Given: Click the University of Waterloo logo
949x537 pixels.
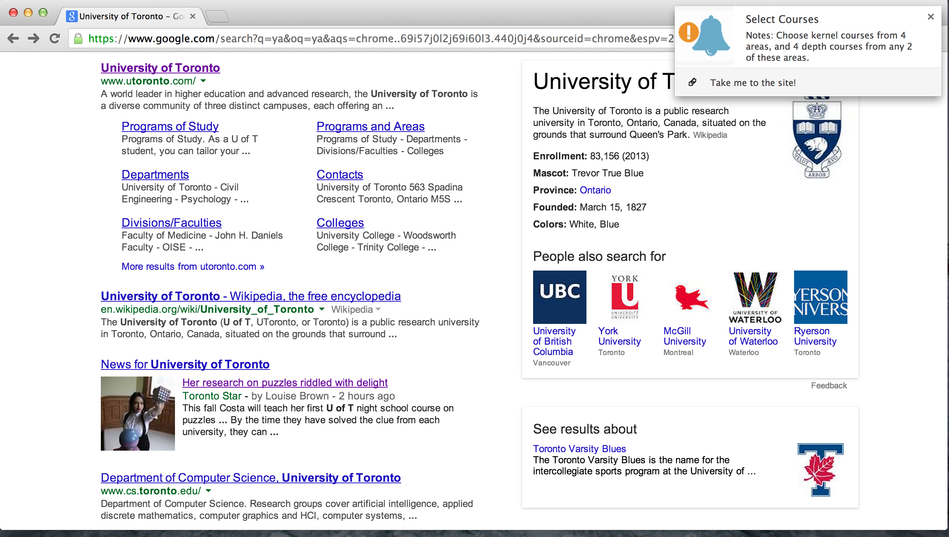Looking at the screenshot, I should pos(755,297).
